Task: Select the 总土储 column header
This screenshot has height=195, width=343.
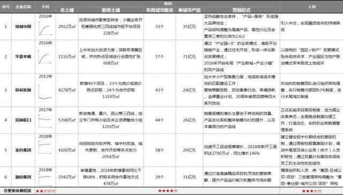Action: pos(67,10)
